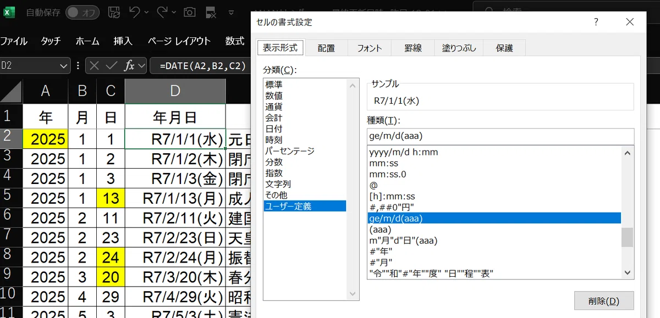This screenshot has width=660, height=318.
Task: Click yellow cell C8 containing 24
Action: pos(111,257)
